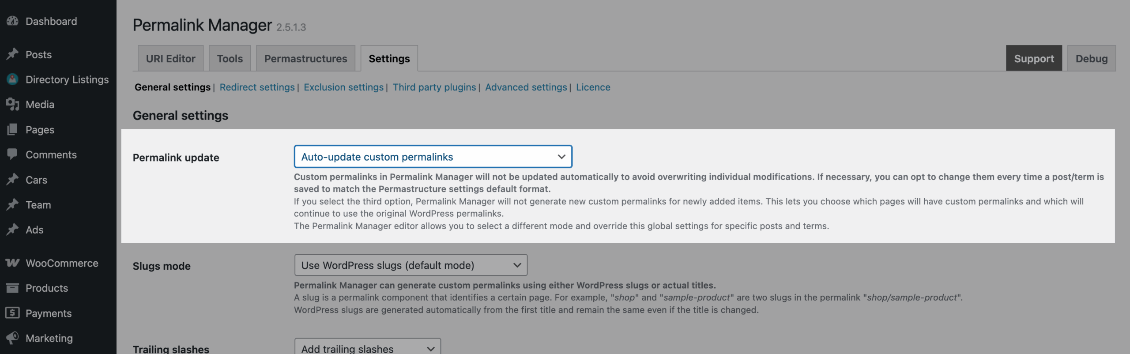Screen dimensions: 1130x354
Task: Open the Licence section
Action: [x=593, y=87]
